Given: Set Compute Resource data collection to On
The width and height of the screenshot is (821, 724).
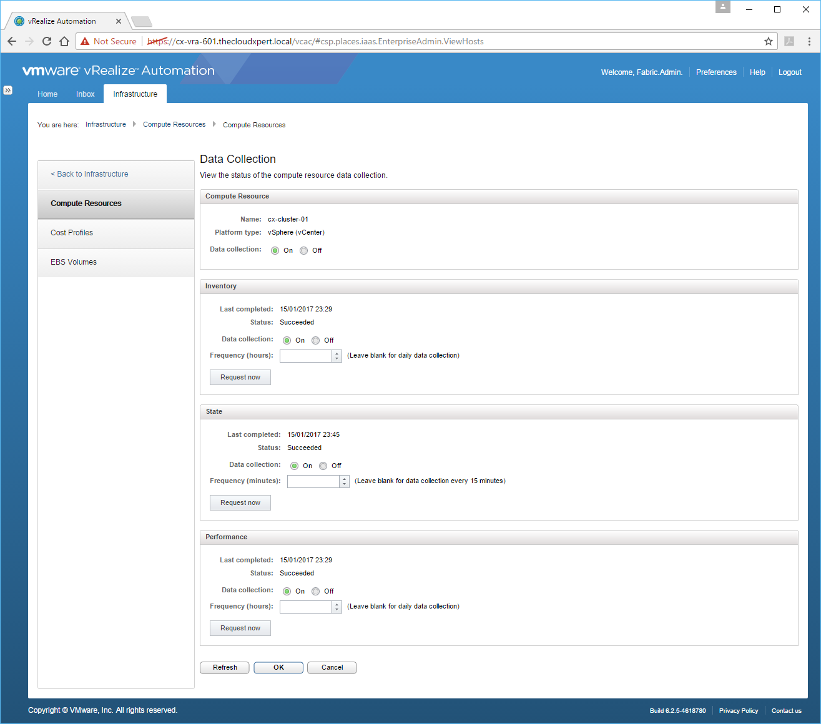Looking at the screenshot, I should pyautogui.click(x=275, y=250).
